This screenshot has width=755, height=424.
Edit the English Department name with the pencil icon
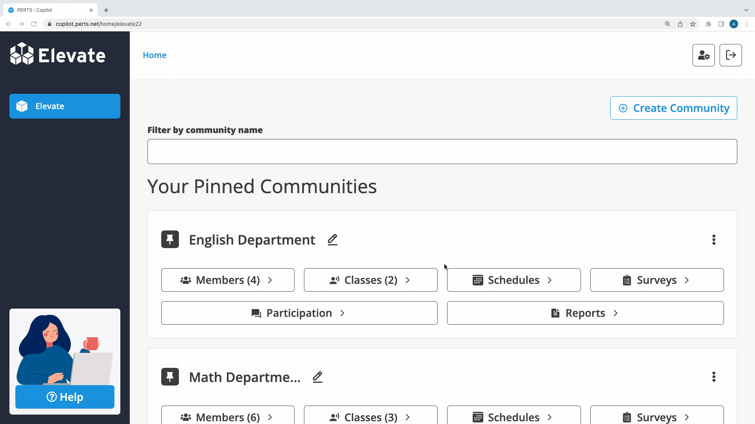[332, 239]
